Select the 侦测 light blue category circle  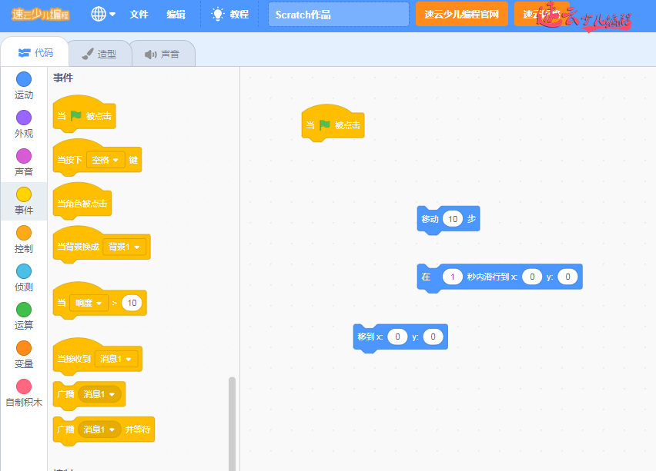[24, 271]
